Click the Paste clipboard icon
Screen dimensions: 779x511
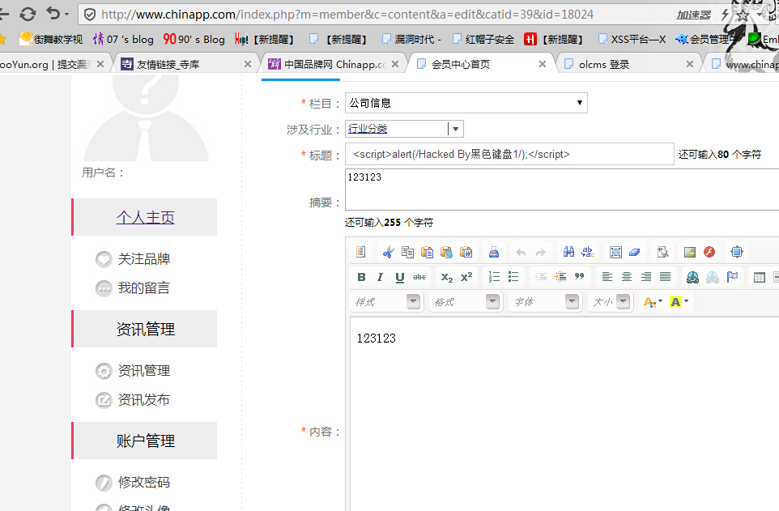(427, 252)
